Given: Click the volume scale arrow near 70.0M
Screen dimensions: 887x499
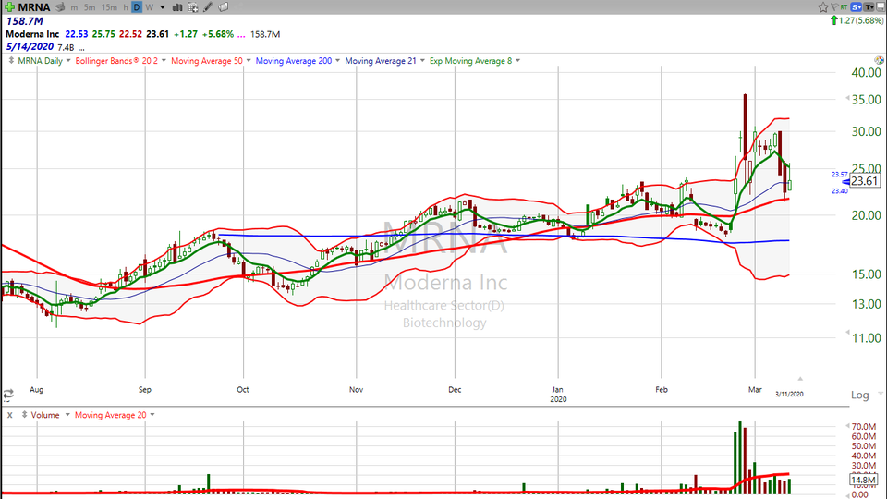Looking at the screenshot, I should tap(847, 425).
